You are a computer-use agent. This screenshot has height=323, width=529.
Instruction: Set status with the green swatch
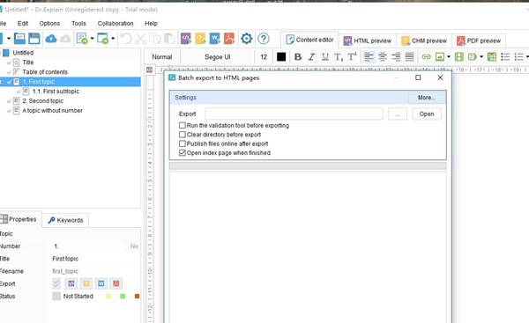coord(123,297)
